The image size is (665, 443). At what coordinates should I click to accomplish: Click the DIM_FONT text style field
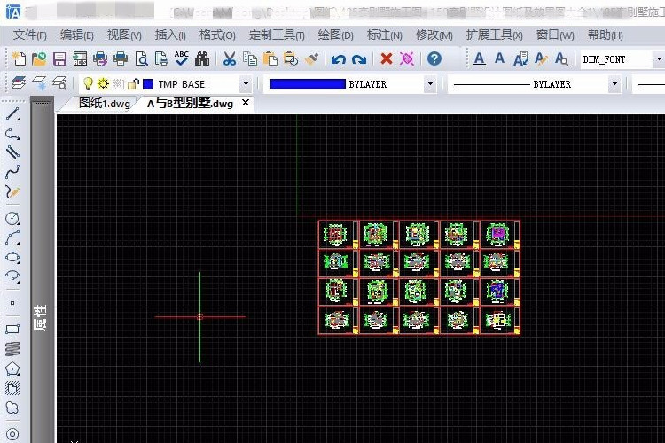pyautogui.click(x=616, y=59)
